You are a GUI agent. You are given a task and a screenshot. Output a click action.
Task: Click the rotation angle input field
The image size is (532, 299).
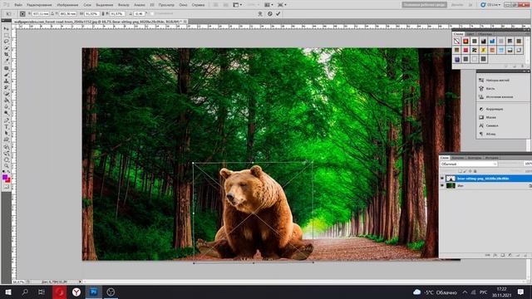139,14
